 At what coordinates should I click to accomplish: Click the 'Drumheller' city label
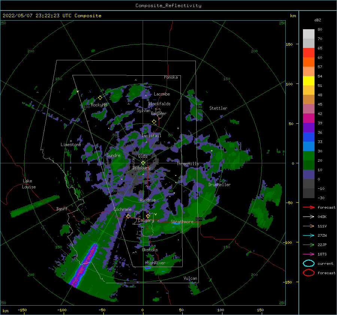[x=219, y=185]
